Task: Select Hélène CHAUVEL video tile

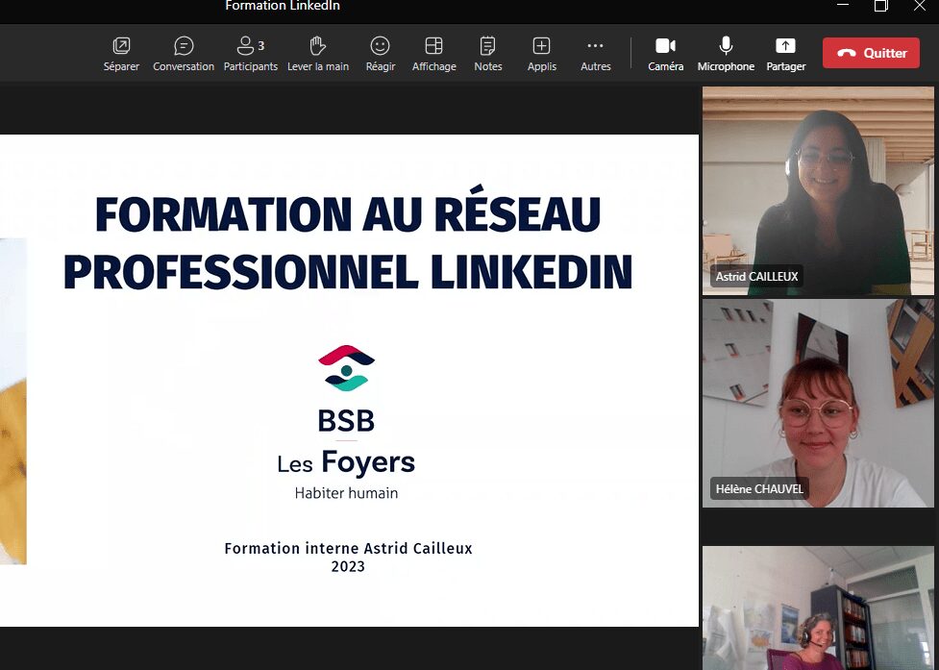Action: tap(817, 403)
